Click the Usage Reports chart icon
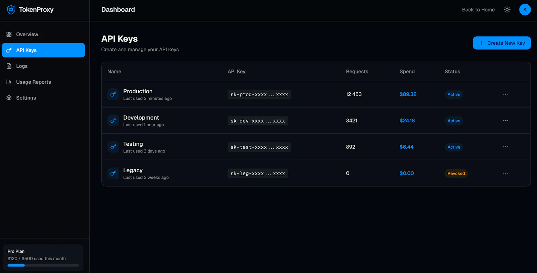Viewport: 537px width, 273px height. click(x=9, y=82)
